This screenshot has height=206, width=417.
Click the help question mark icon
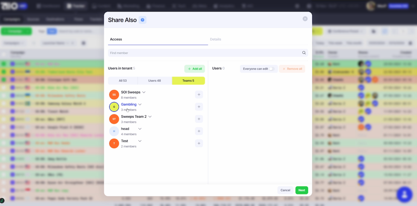click(142, 20)
